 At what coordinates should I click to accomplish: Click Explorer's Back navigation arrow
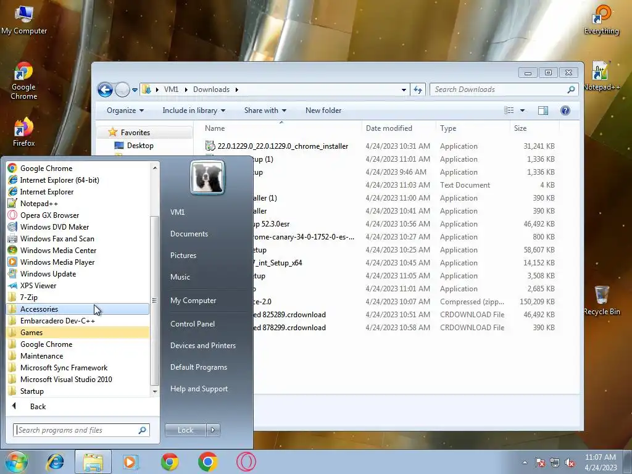(105, 89)
